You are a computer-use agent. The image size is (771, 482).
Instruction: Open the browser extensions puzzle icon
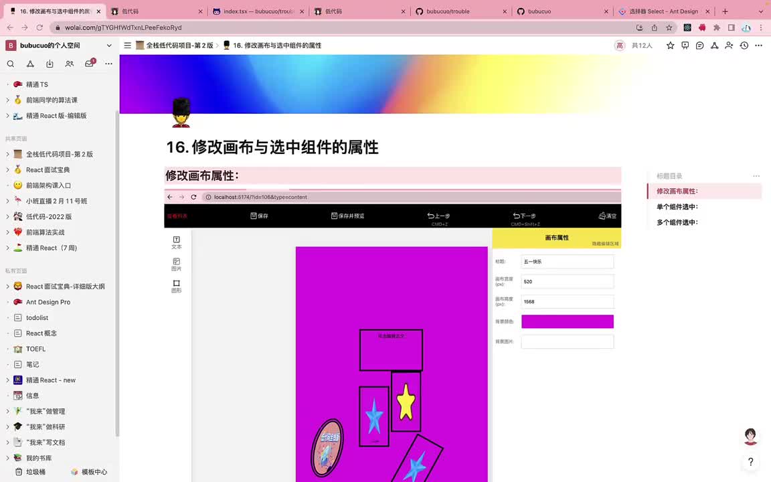click(x=716, y=27)
